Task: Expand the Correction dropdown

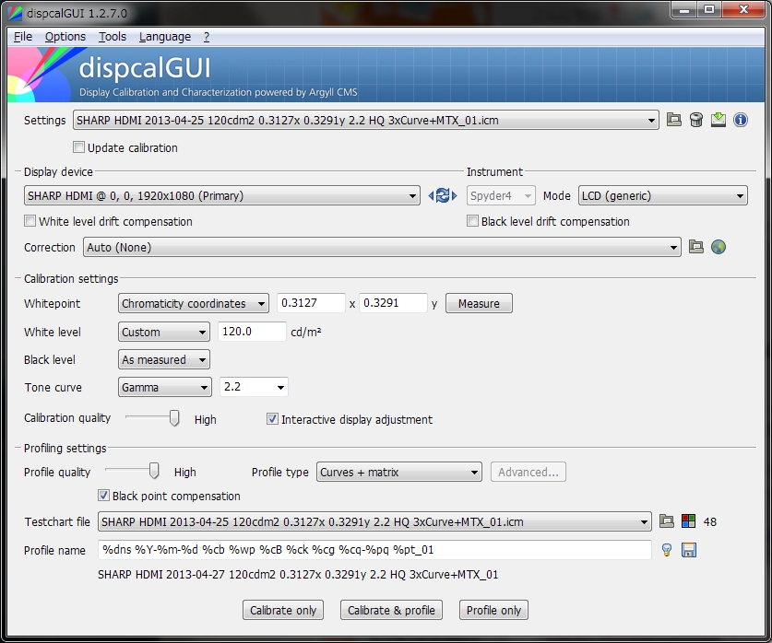Action: 382,247
